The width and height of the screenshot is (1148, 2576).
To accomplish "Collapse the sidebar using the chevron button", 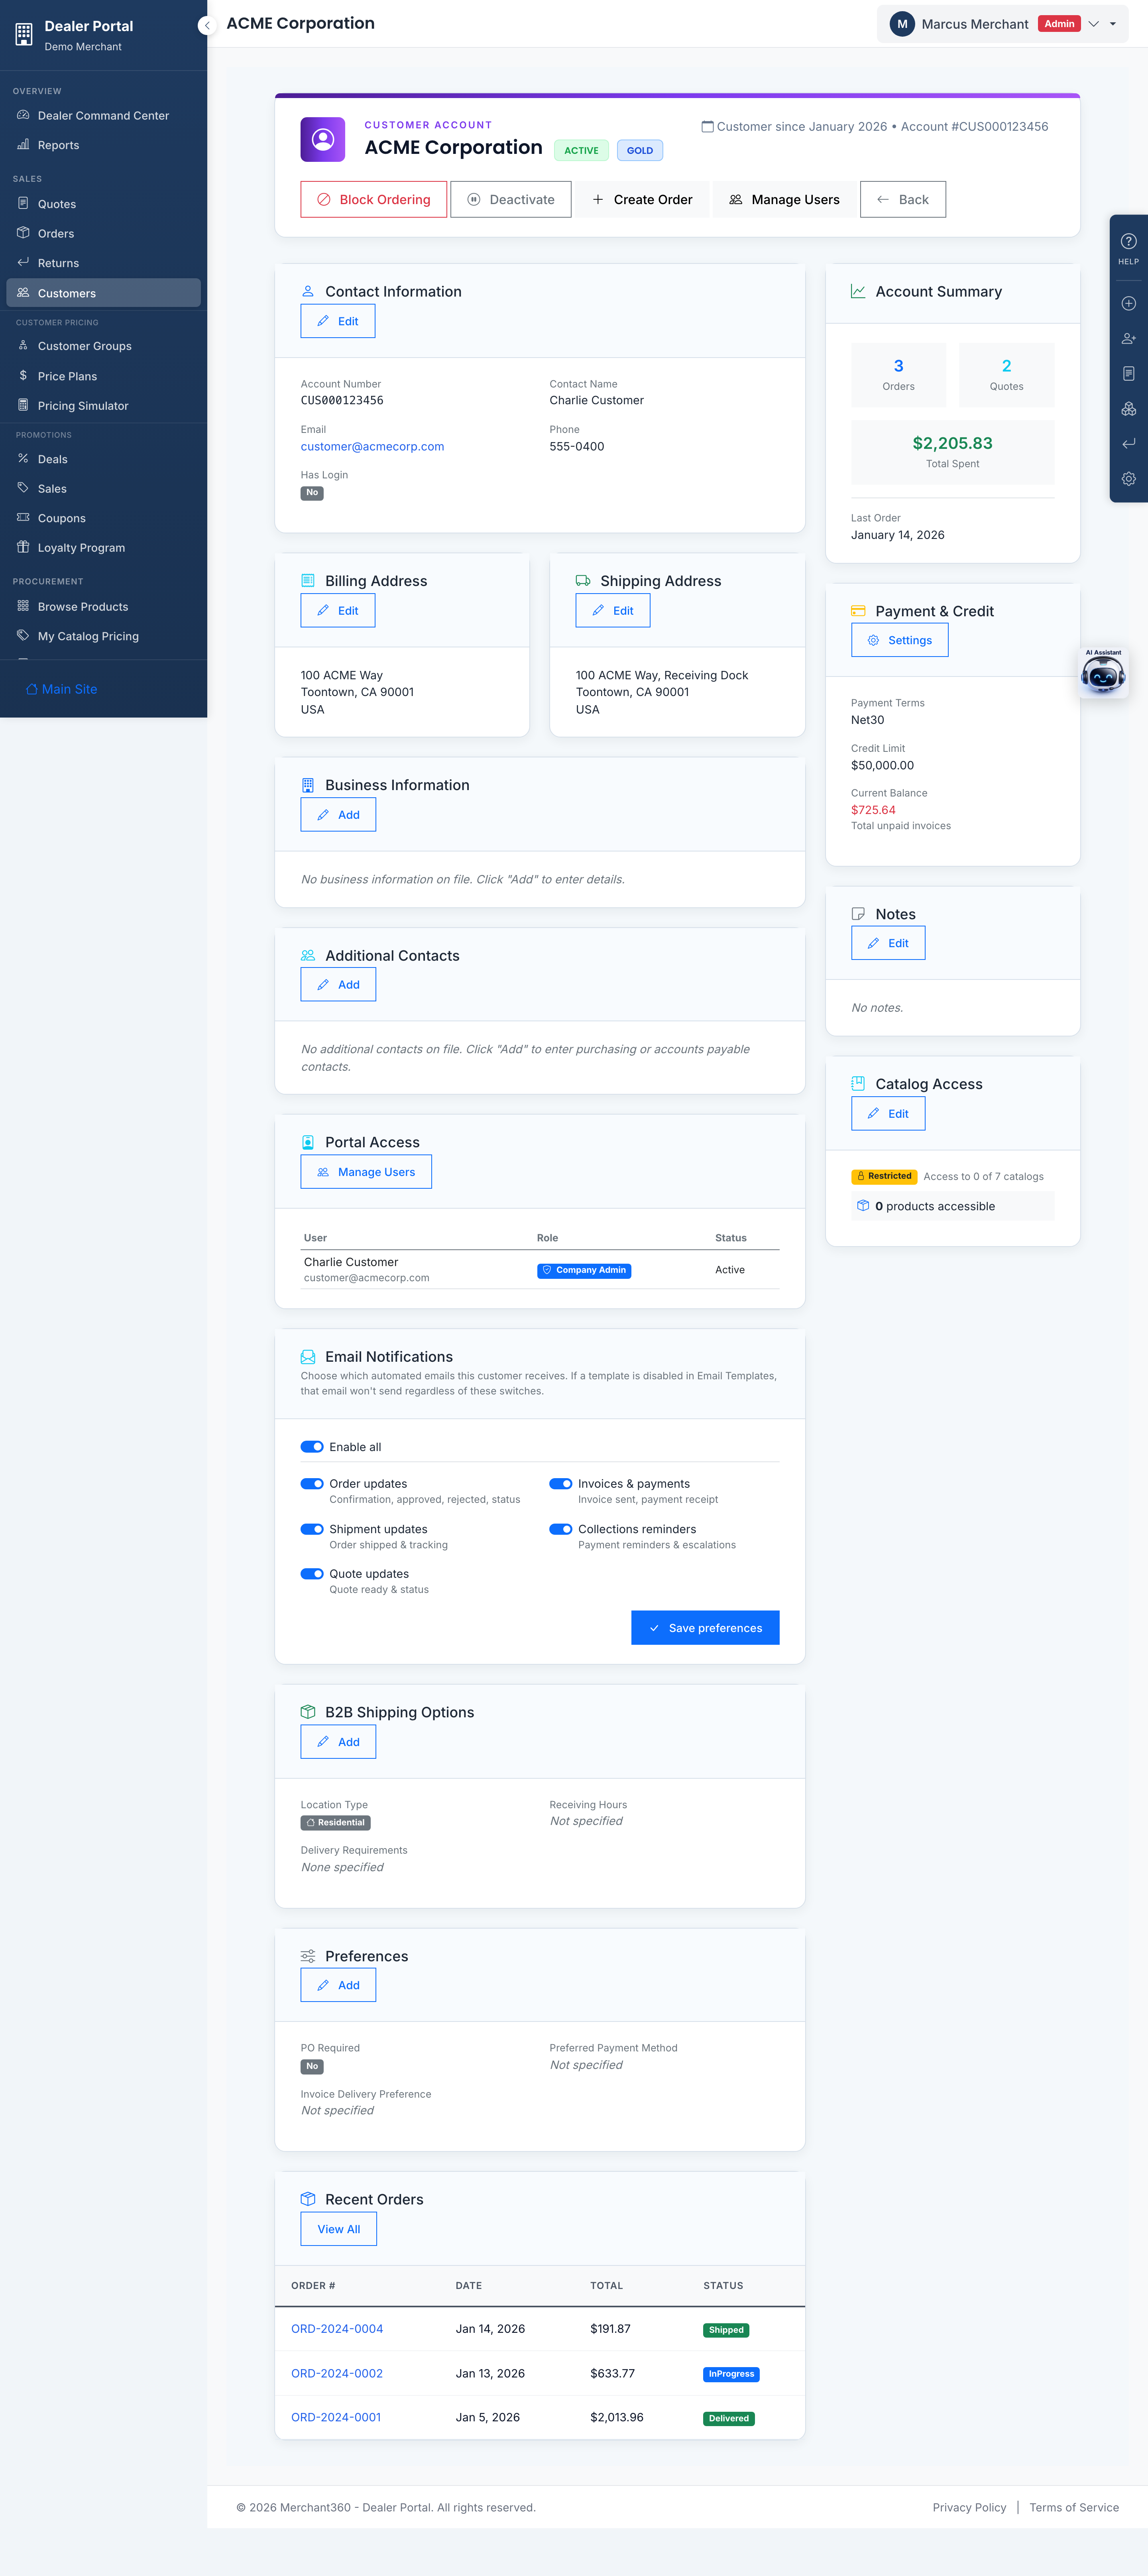I will [x=207, y=26].
